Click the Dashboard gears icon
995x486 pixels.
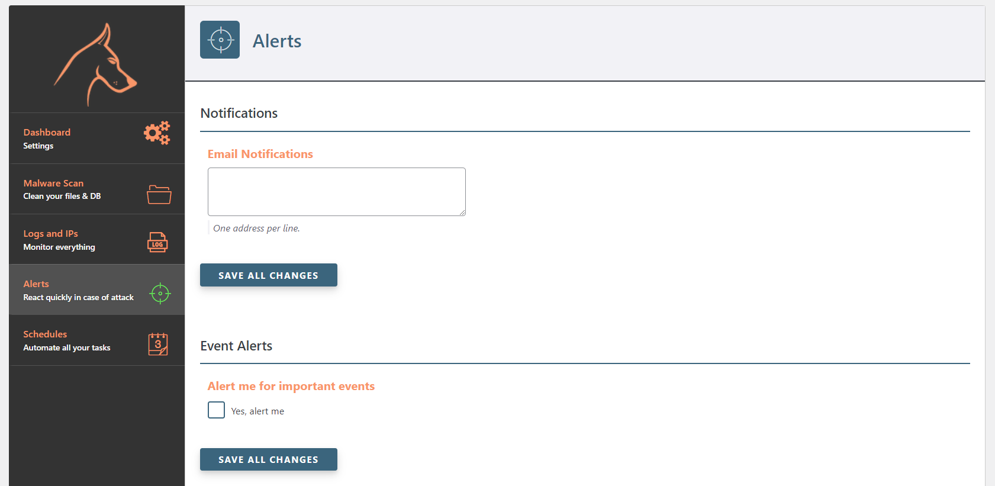coord(157,133)
